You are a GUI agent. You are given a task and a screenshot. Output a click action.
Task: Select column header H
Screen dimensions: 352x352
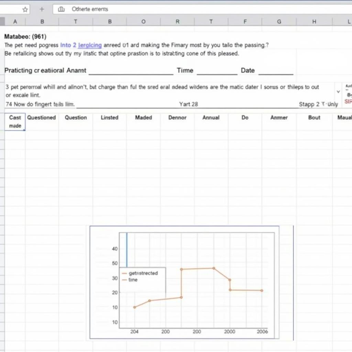[314, 22]
